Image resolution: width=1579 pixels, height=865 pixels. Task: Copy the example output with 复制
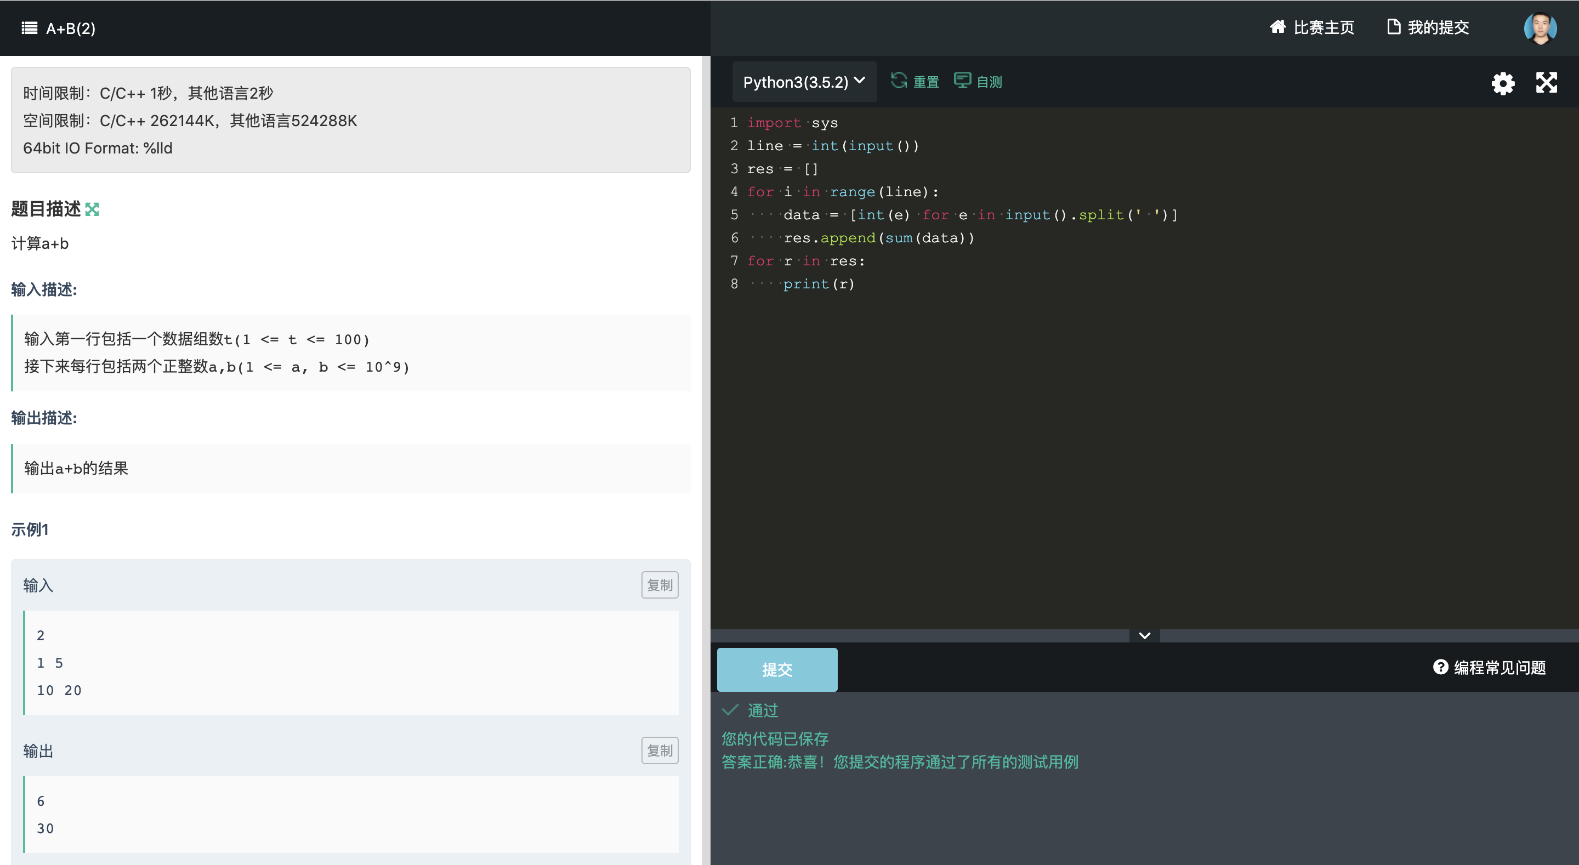660,750
